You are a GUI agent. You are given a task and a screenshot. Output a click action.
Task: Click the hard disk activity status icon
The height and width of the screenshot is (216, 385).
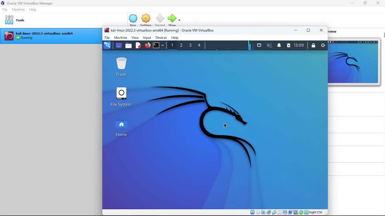coord(252,212)
